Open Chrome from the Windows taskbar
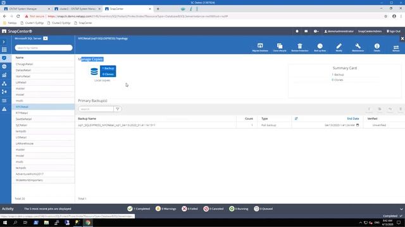This screenshot has width=405, height=227. click(x=88, y=223)
